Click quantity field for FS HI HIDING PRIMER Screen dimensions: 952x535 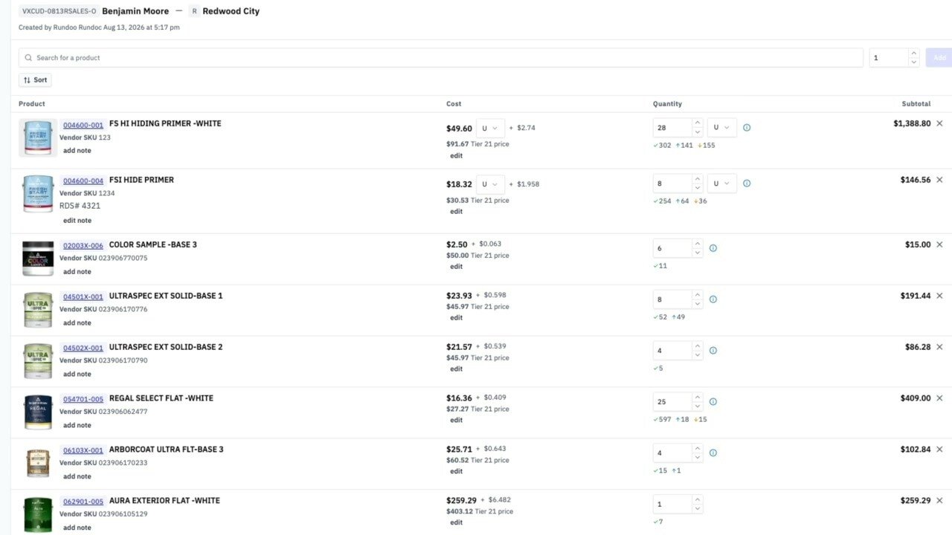coord(672,128)
